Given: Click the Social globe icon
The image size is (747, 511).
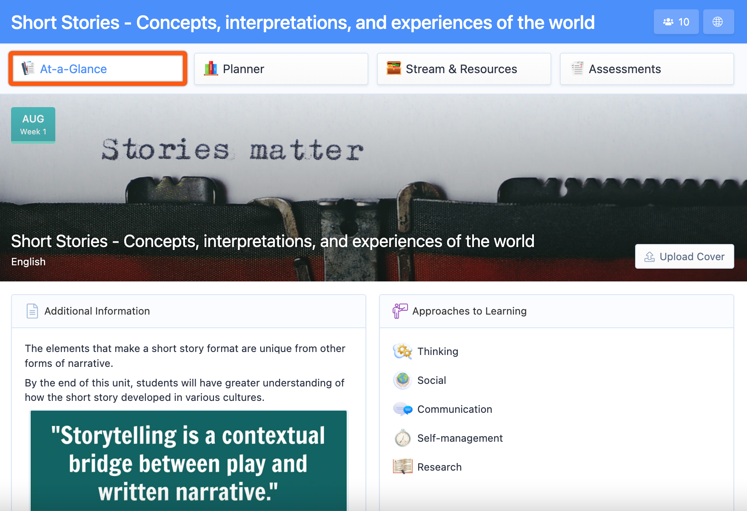Looking at the screenshot, I should click(x=402, y=380).
